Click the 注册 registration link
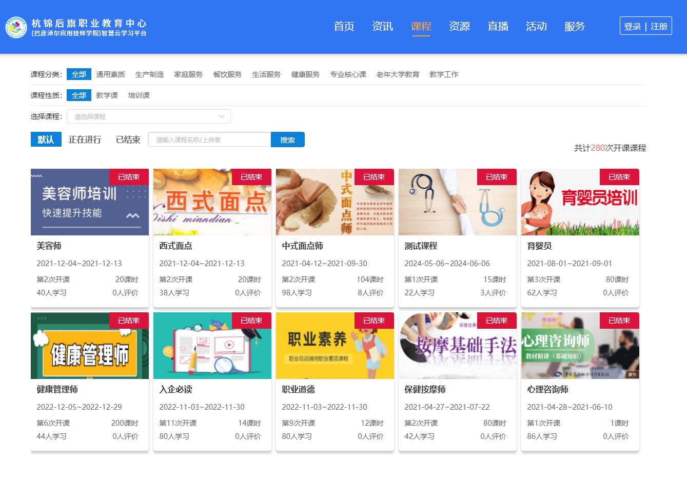This screenshot has height=479, width=687. [x=660, y=26]
